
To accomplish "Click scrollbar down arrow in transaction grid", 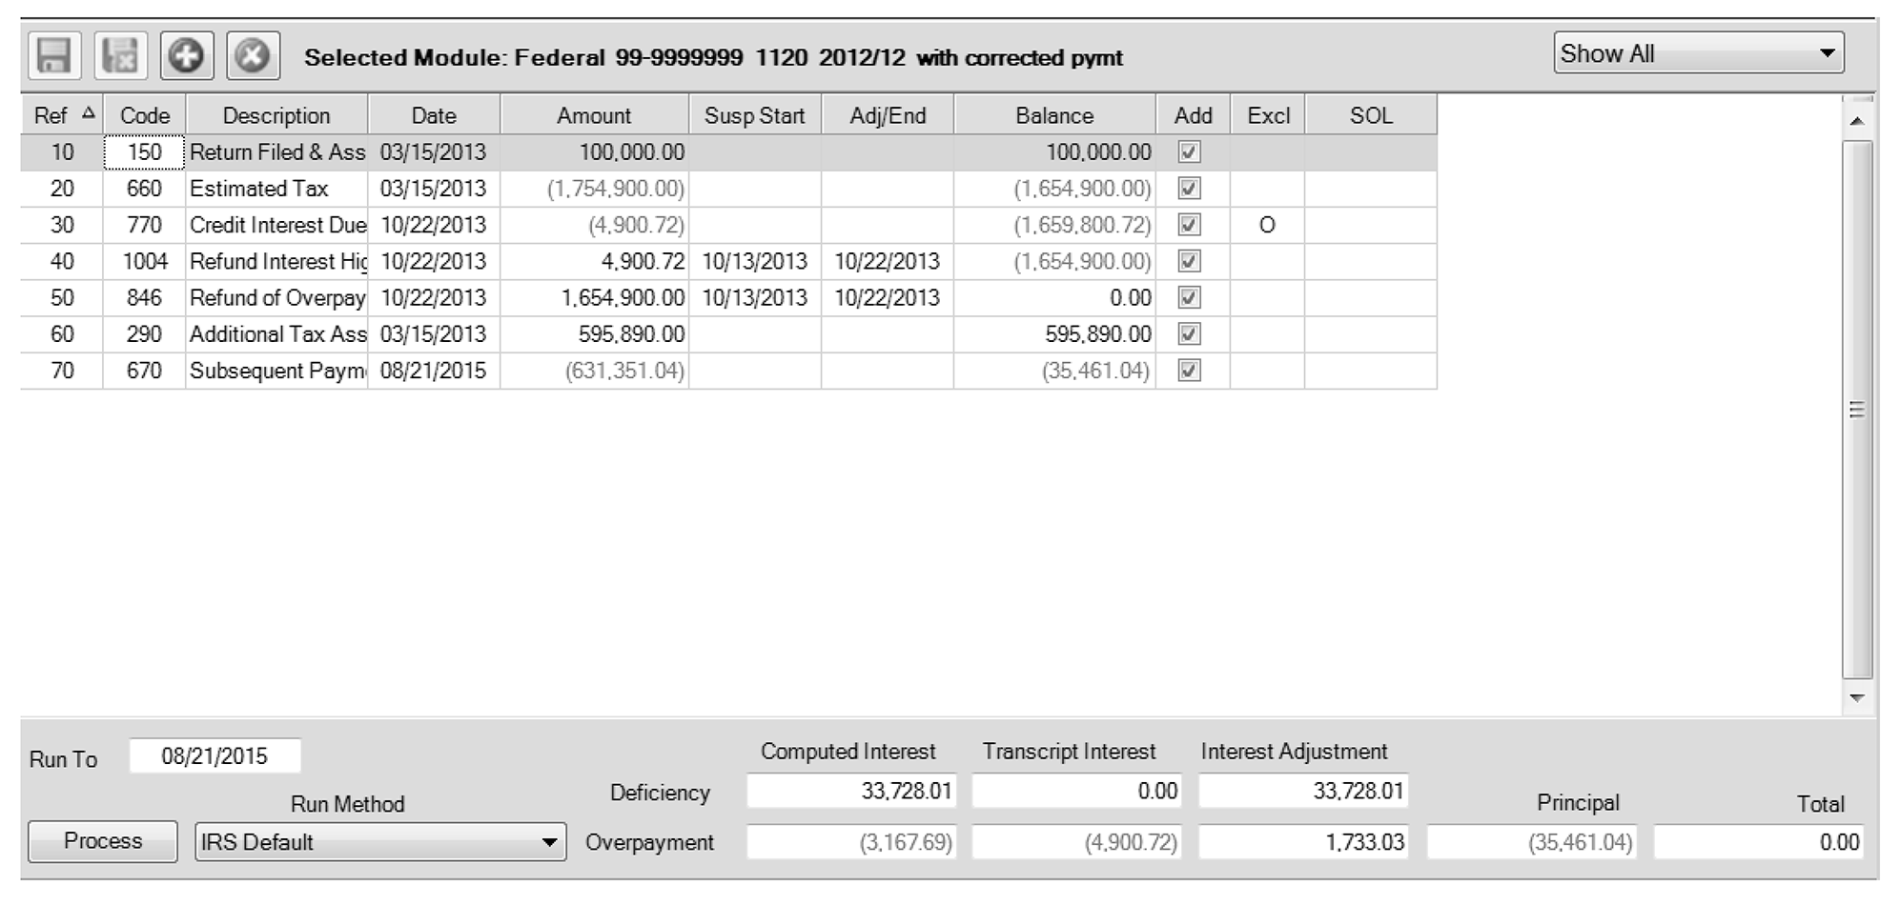I will [x=1856, y=697].
